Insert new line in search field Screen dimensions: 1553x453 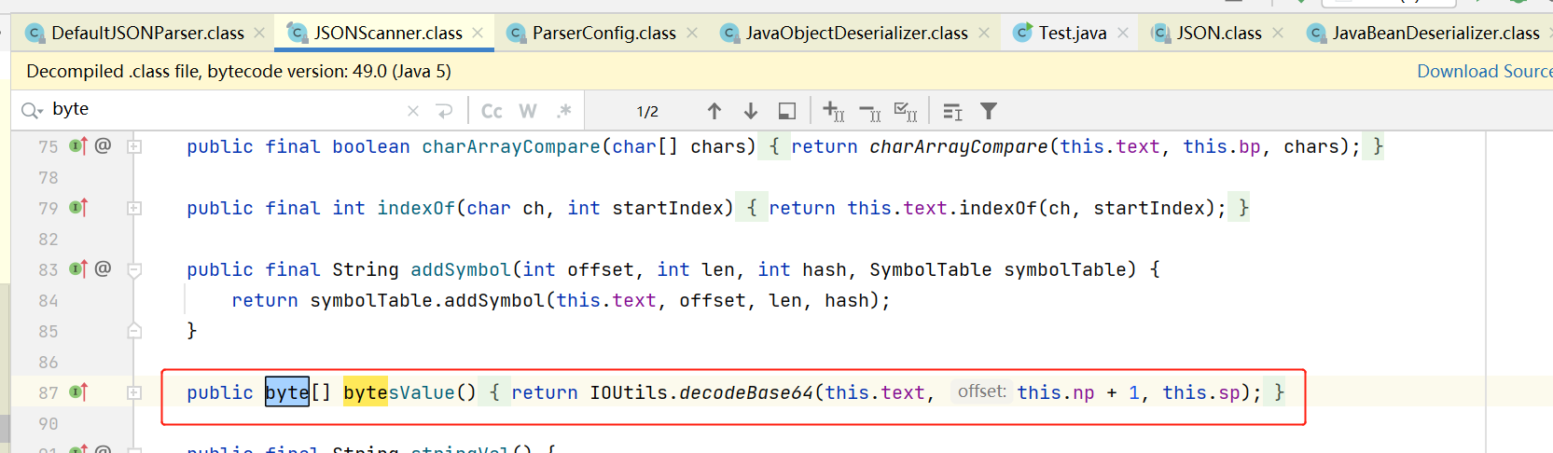click(x=444, y=111)
